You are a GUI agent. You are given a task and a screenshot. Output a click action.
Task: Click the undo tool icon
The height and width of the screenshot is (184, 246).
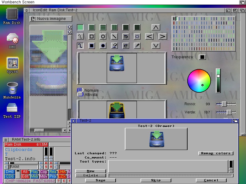(126, 36)
